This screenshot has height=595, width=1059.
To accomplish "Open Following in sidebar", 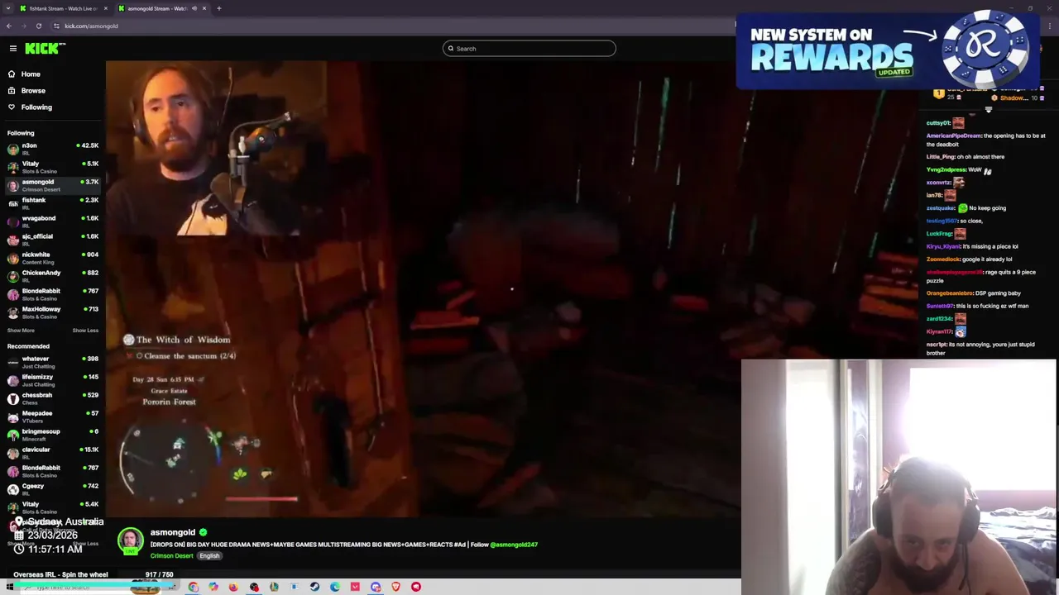I will coord(36,107).
